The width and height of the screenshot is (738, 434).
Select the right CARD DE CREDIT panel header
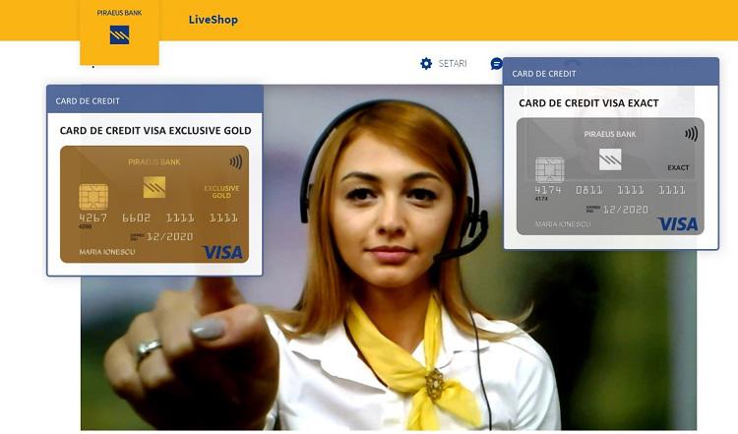pyautogui.click(x=610, y=73)
